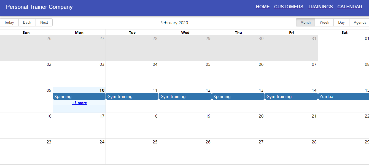This screenshot has height=166, width=369.
Task: Select date number 12
Action: click(208, 90)
